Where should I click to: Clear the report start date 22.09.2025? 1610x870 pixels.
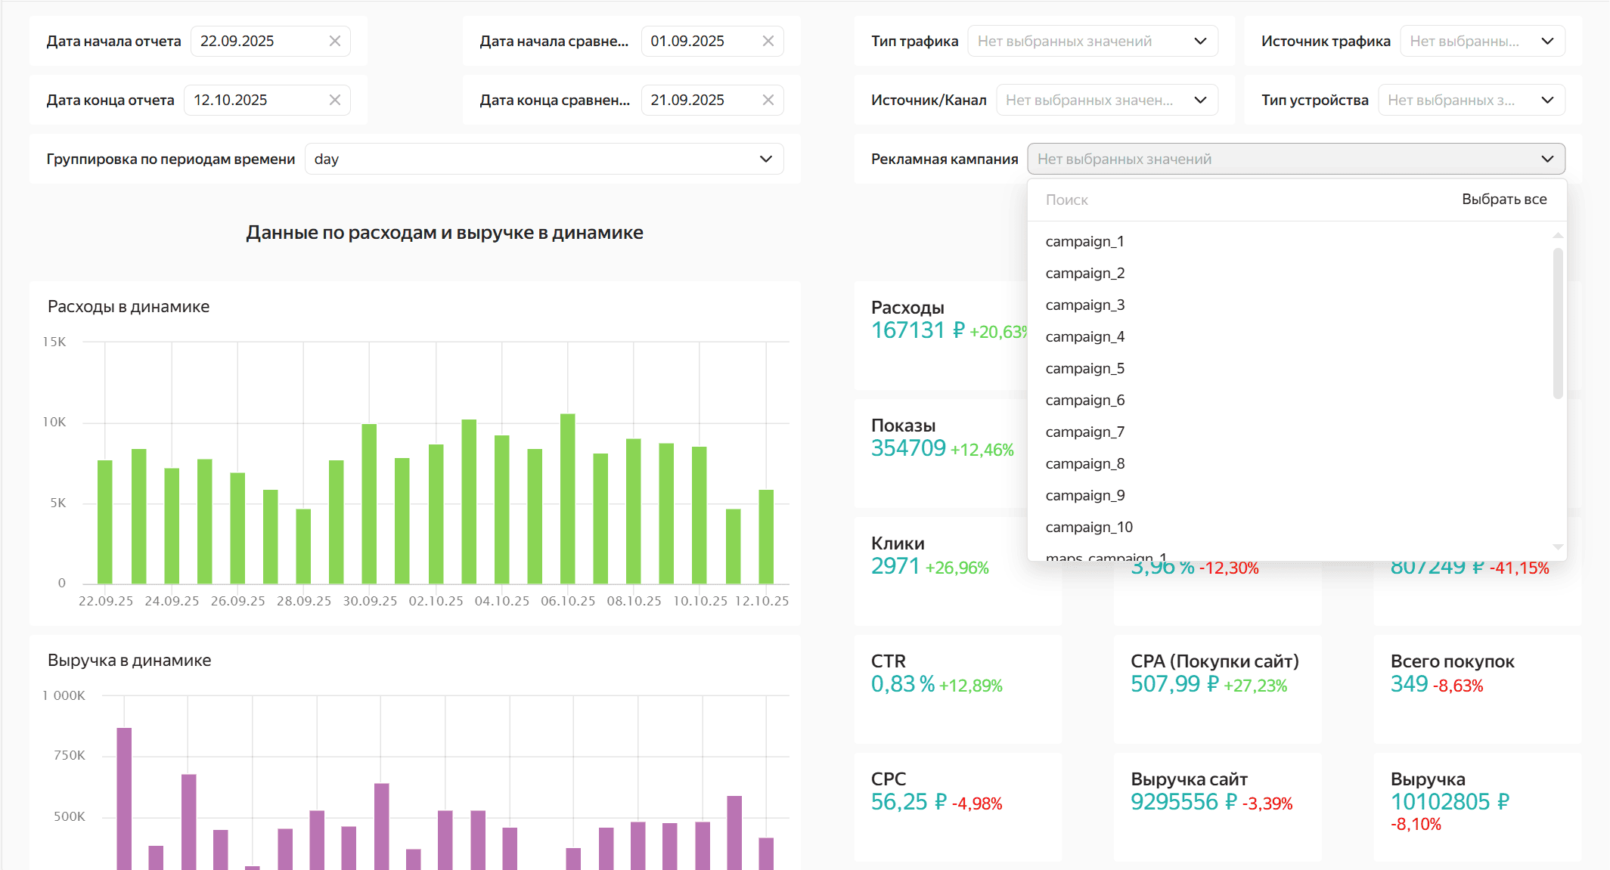tap(335, 41)
